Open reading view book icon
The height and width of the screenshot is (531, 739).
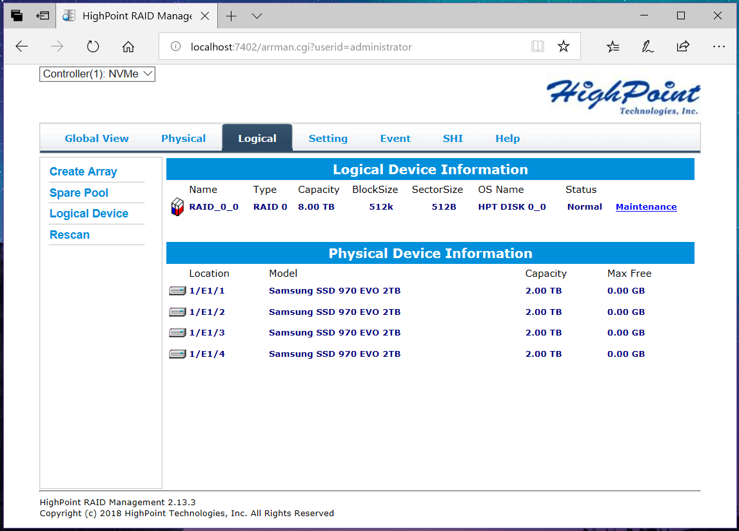click(x=538, y=46)
